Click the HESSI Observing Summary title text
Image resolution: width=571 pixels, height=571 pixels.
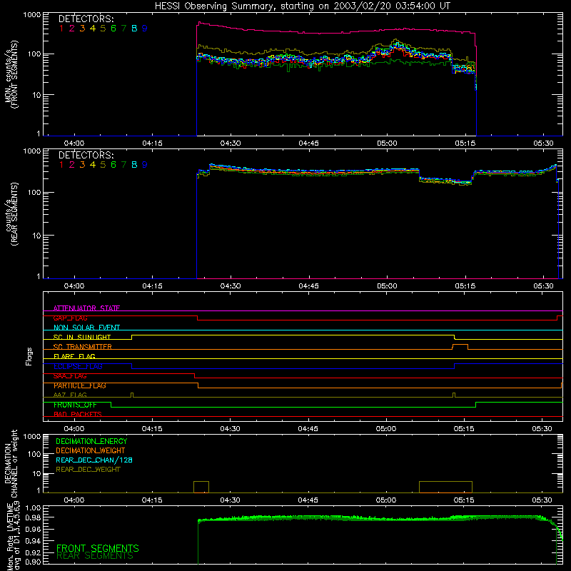[303, 6]
